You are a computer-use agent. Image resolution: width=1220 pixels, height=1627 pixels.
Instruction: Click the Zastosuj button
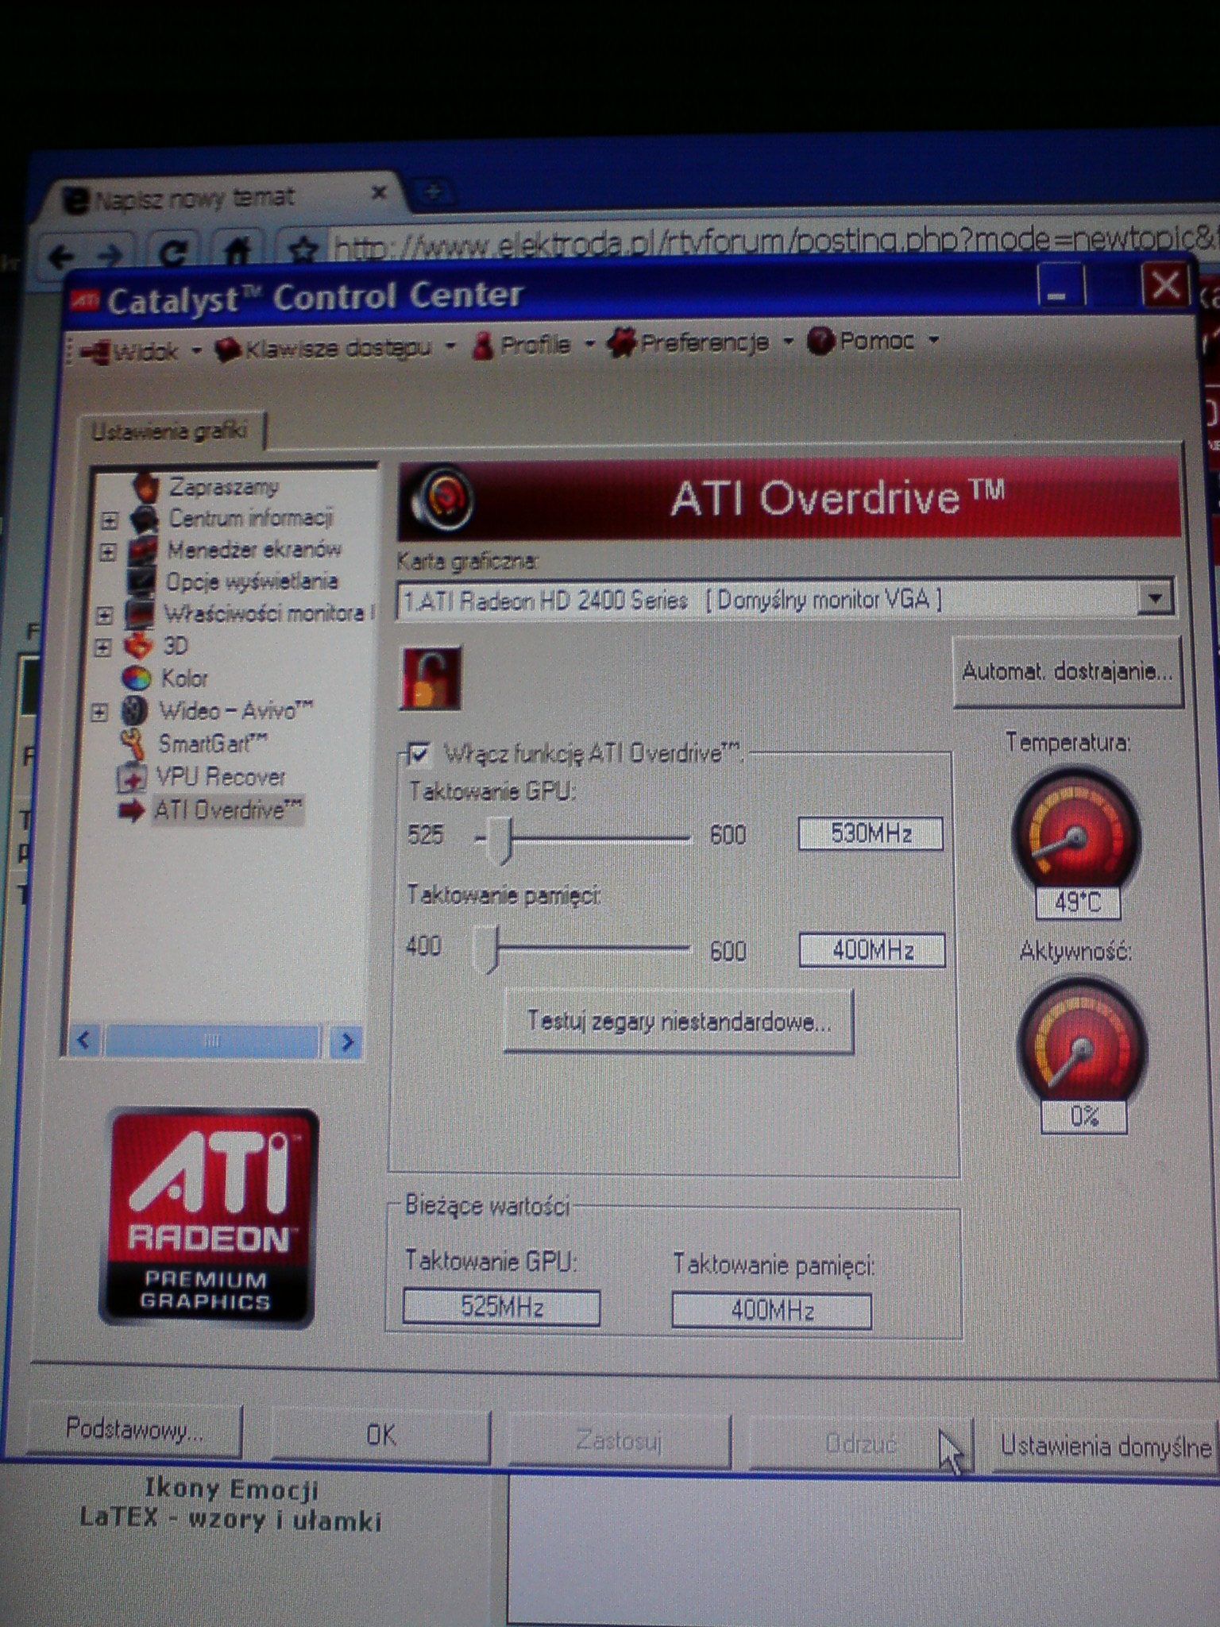(619, 1440)
